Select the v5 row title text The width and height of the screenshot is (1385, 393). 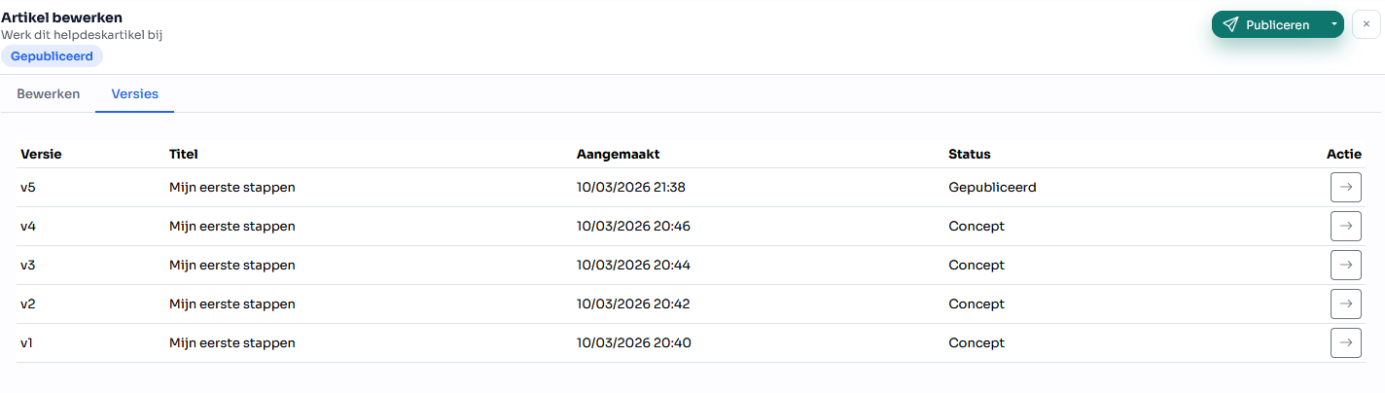pyautogui.click(x=232, y=187)
